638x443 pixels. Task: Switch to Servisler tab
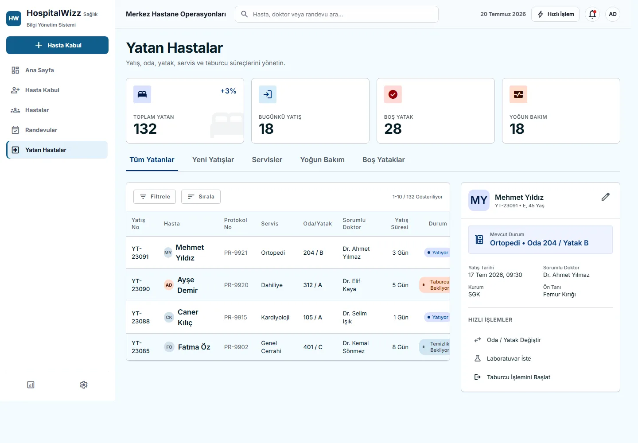[x=267, y=159]
